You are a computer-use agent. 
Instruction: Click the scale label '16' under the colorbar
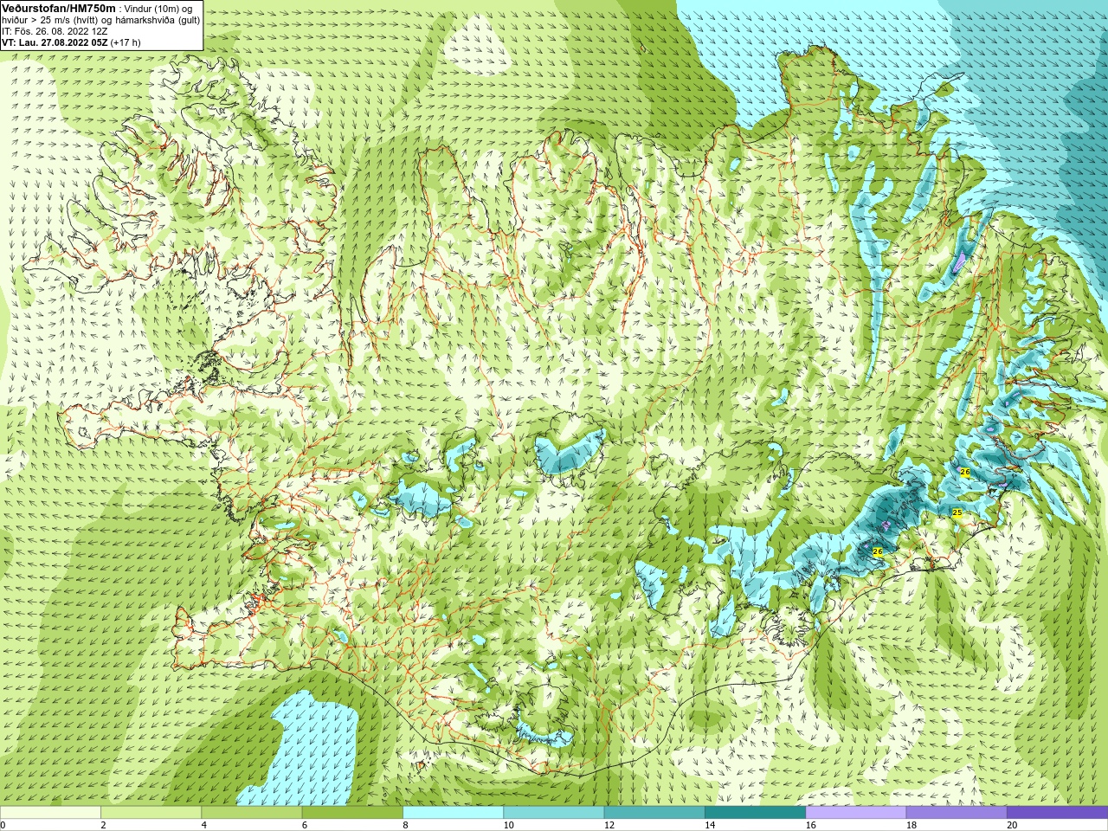coord(811,825)
